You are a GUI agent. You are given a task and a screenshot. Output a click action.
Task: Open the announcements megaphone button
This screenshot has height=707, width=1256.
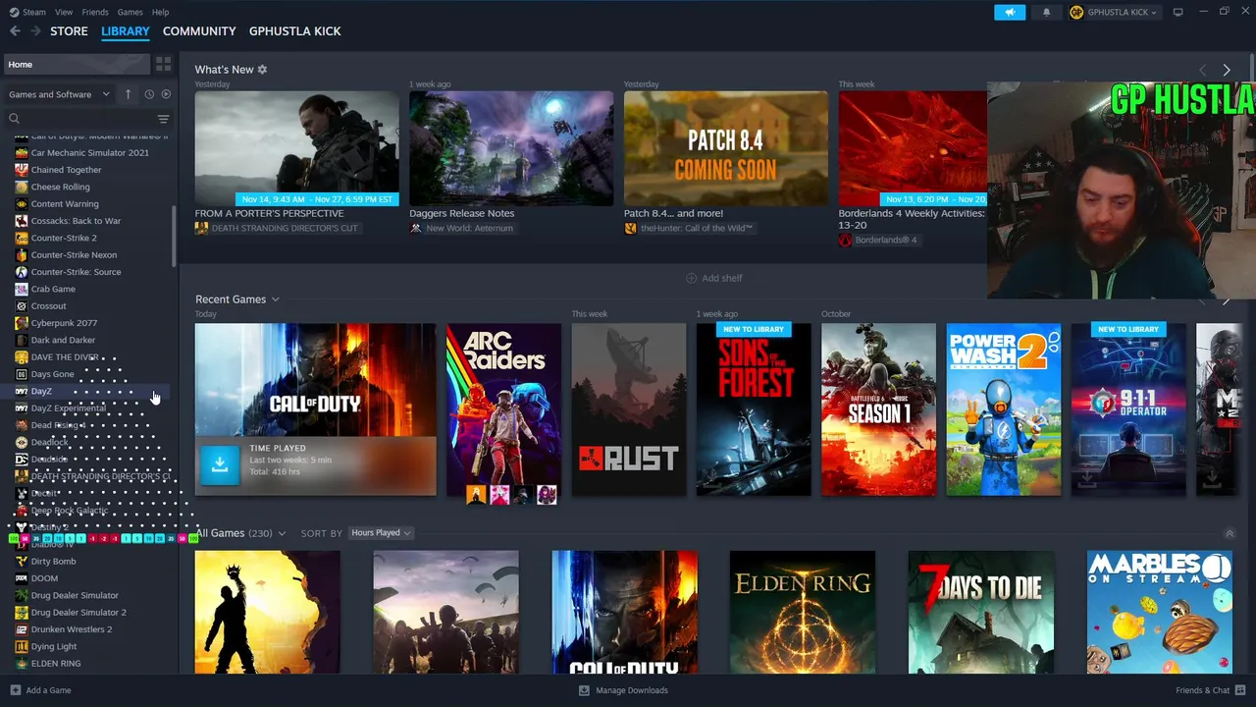[x=1010, y=12]
